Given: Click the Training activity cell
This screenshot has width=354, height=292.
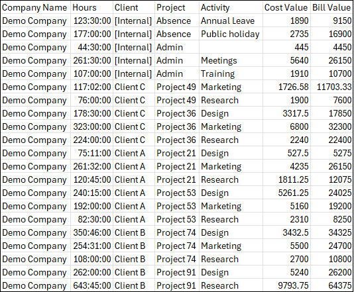Looking at the screenshot, I should tap(231, 73).
